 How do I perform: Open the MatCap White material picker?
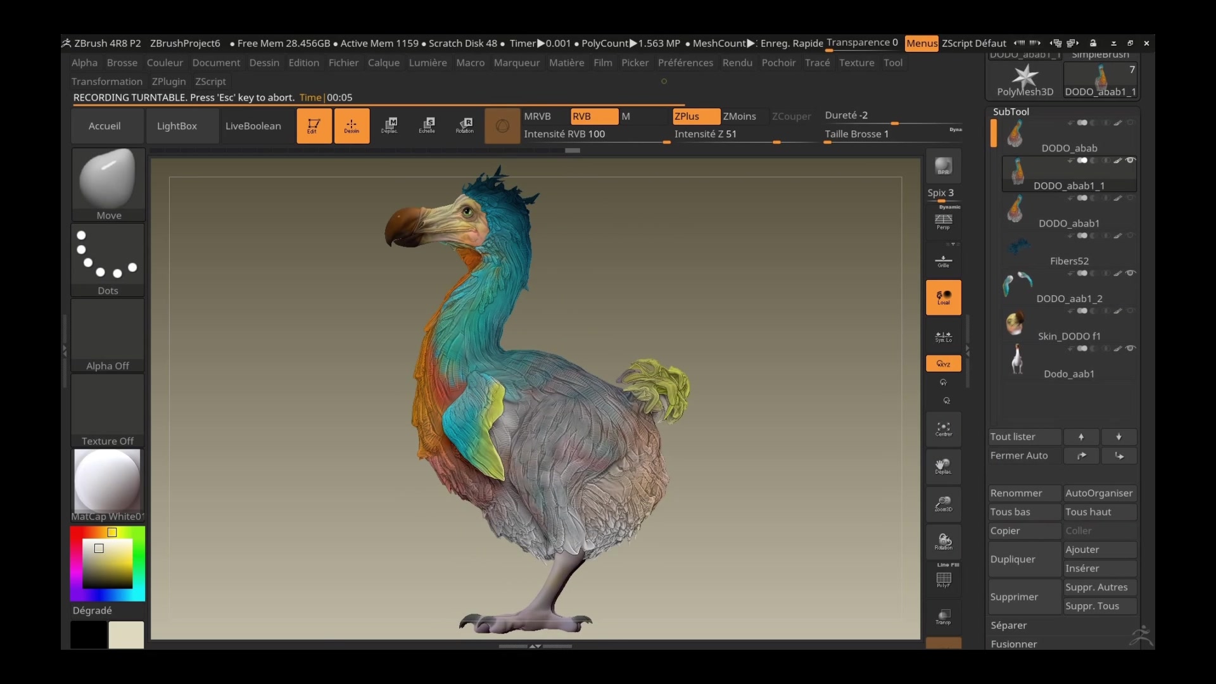point(108,485)
